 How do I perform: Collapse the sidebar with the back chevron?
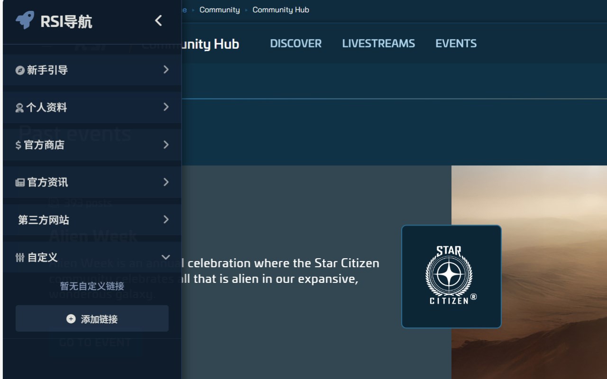pos(158,20)
